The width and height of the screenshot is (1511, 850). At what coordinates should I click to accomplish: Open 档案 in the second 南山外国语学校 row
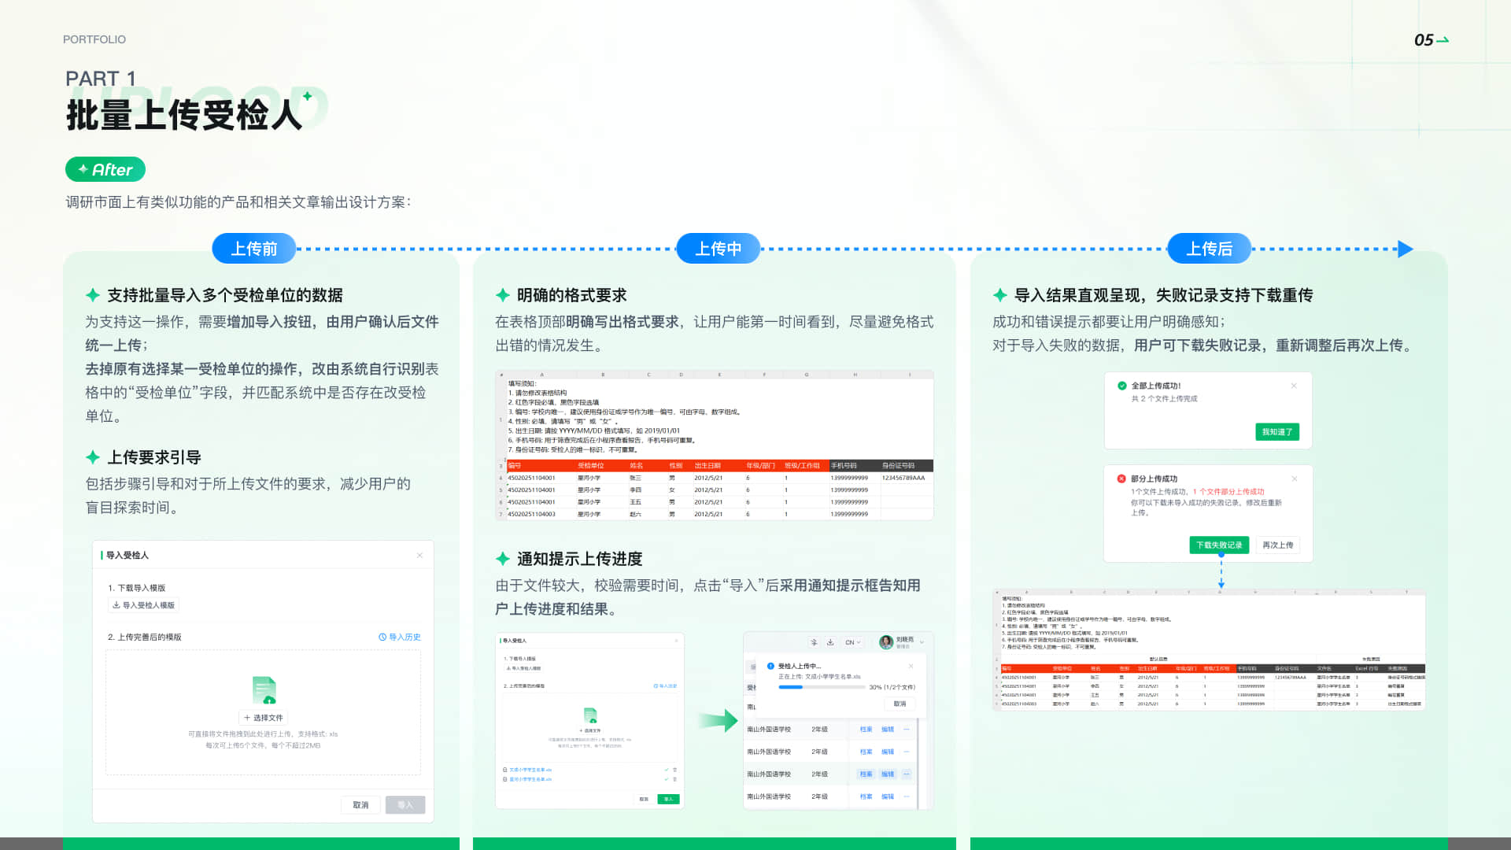tap(866, 752)
